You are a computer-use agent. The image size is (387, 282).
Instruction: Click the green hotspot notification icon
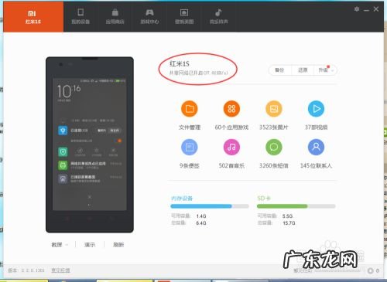(x=63, y=165)
